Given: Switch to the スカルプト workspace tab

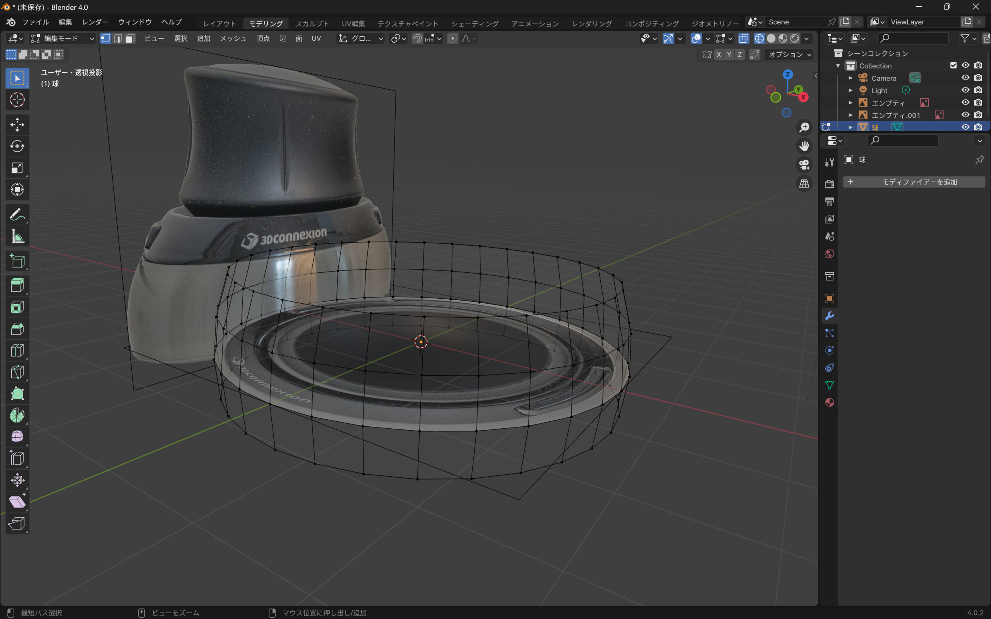Looking at the screenshot, I should click(x=312, y=24).
